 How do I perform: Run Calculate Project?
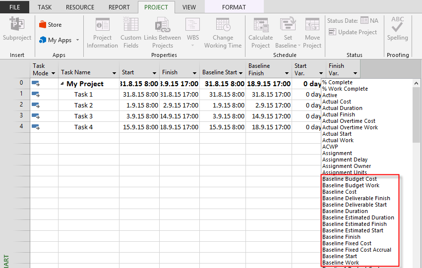pyautogui.click(x=260, y=25)
